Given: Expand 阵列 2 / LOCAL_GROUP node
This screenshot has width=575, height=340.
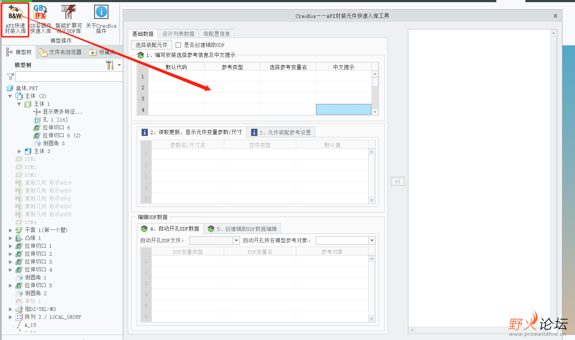Looking at the screenshot, I should (x=10, y=317).
